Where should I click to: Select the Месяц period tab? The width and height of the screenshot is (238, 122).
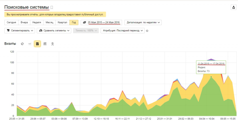pos(50,22)
